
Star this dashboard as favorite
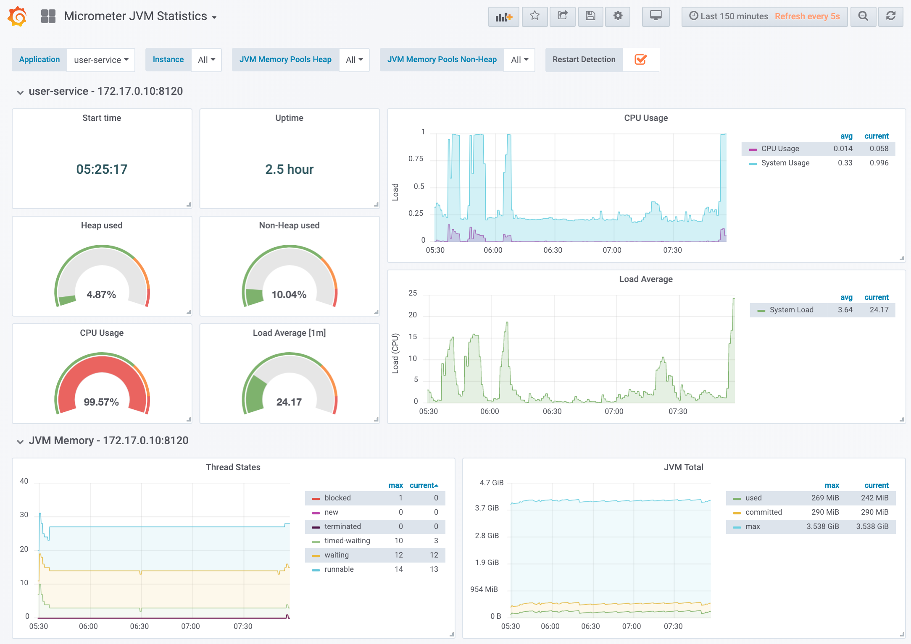tap(534, 16)
